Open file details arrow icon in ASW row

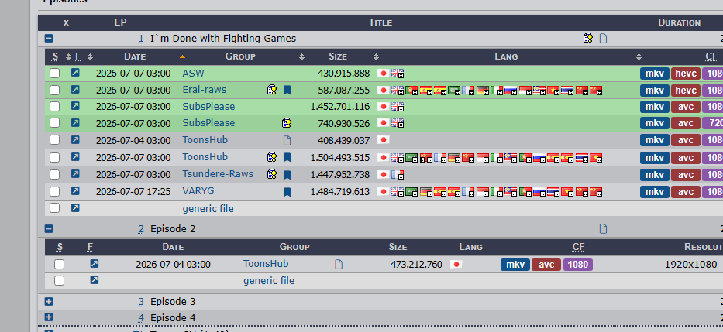75,72
